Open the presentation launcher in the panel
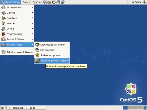Image resolution: width=147 pixels, height=110 pixels. point(58,2)
